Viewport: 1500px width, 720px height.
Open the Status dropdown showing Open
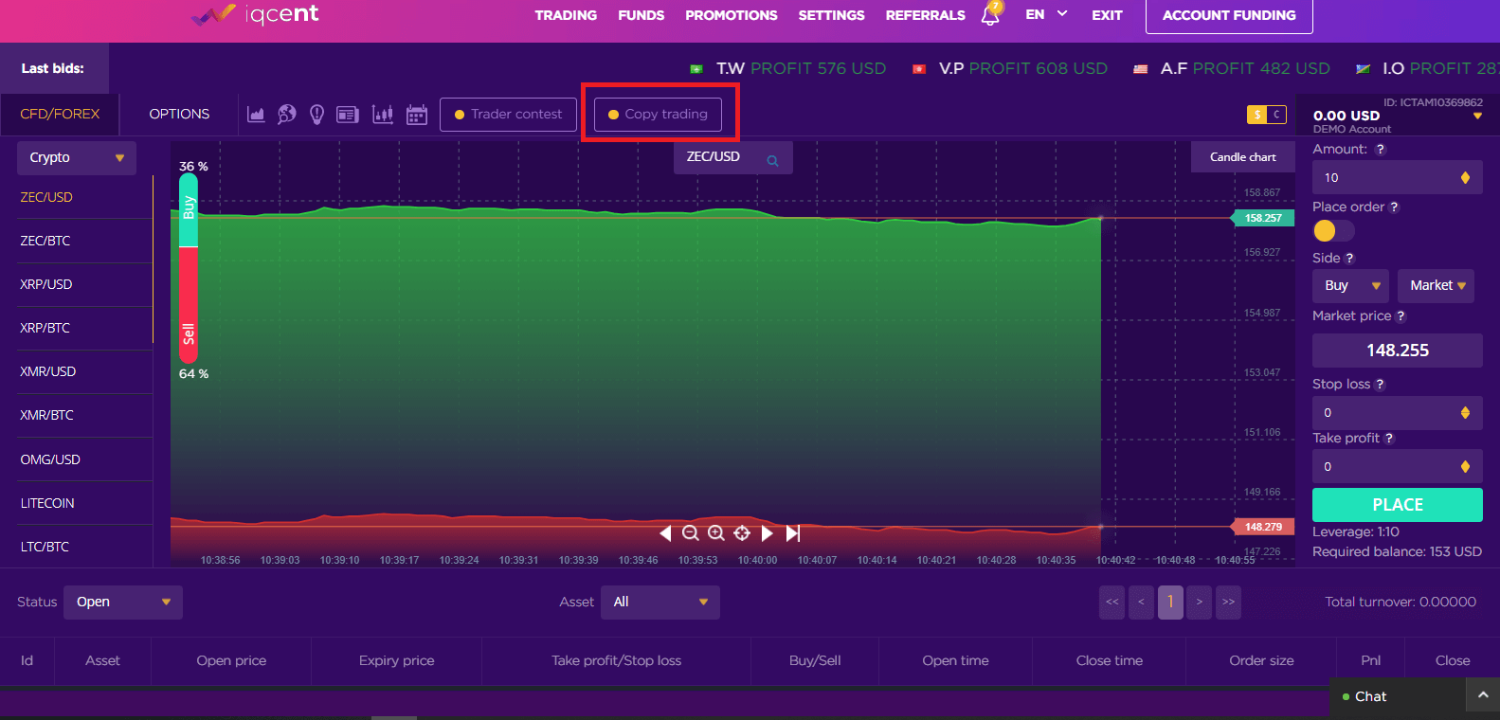tap(123, 603)
